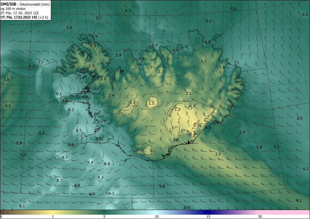Click the 2.3 value in northern Iceland
Image resolution: width=310 pixels, height=219 pixels.
click(x=161, y=71)
